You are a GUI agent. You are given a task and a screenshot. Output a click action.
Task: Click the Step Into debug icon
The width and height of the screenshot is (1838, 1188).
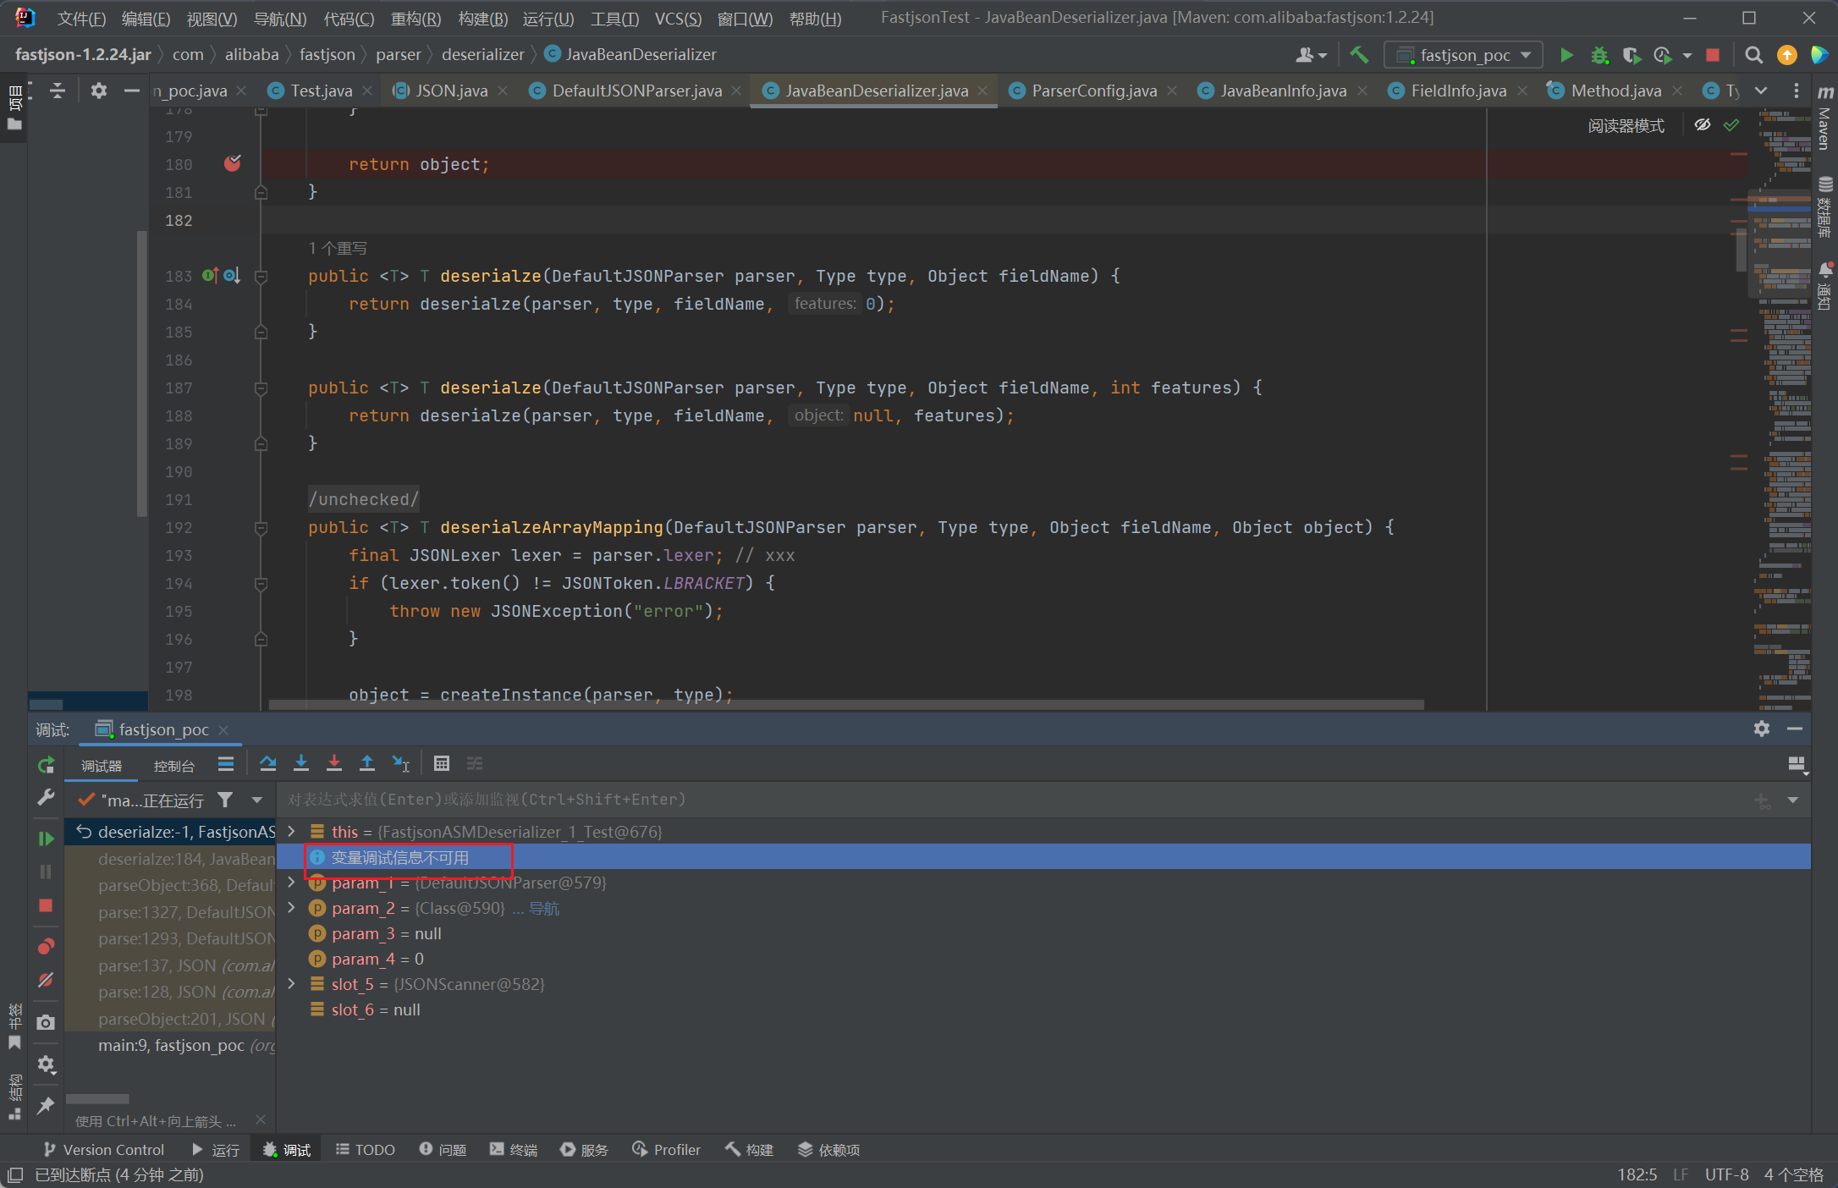300,763
